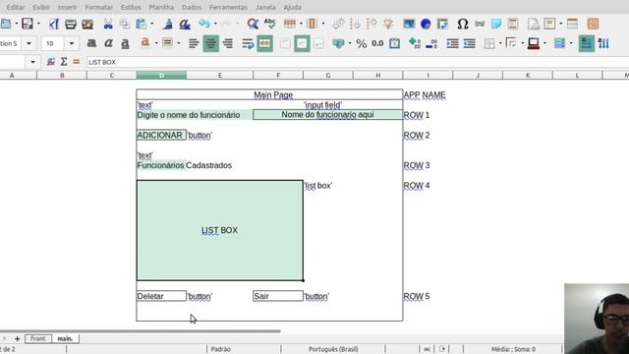
Task: Insert special character Omega
Action: click(x=463, y=24)
